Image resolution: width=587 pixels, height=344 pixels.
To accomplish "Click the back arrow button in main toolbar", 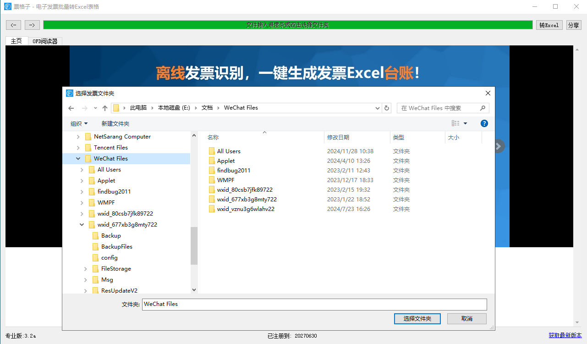I will click(x=14, y=25).
